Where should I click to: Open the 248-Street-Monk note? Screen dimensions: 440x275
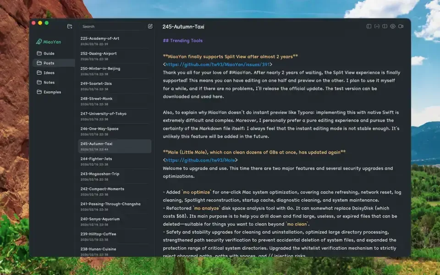tap(115, 101)
